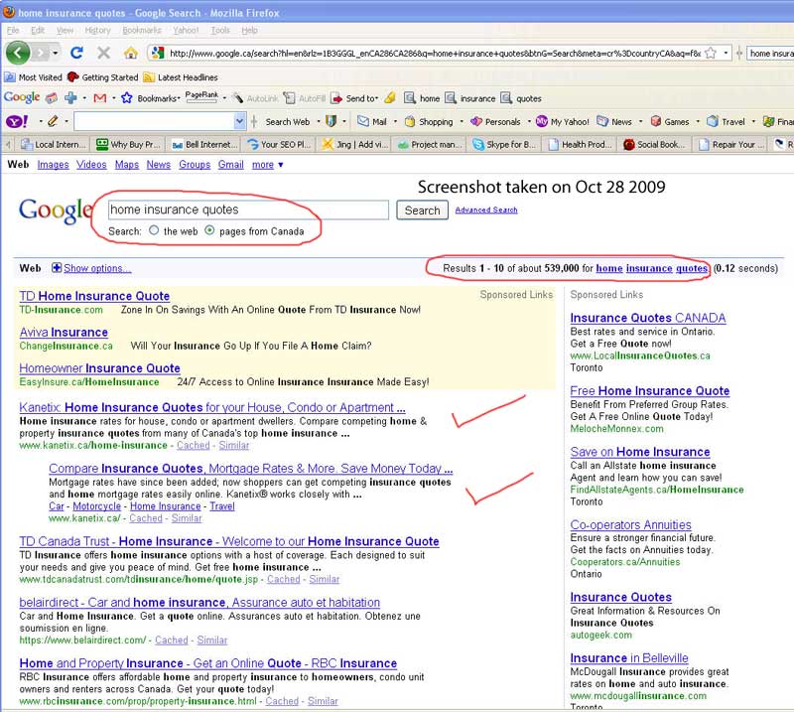This screenshot has width=794, height=712.
Task: Click the Firefox back button
Action: tap(17, 52)
